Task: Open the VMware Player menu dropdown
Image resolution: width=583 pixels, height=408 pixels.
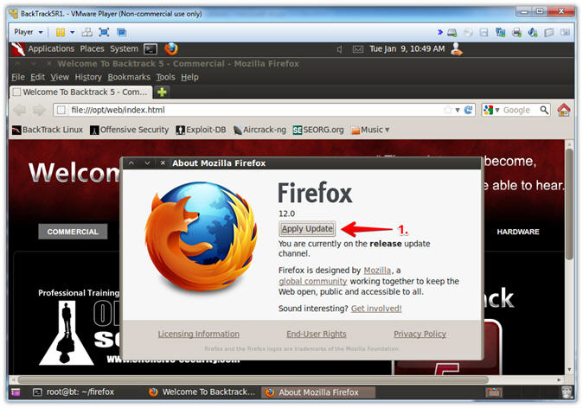Action: click(29, 32)
